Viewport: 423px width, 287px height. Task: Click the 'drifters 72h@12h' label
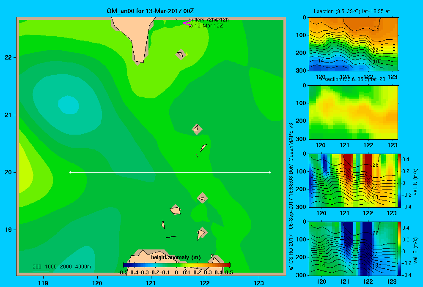point(209,20)
